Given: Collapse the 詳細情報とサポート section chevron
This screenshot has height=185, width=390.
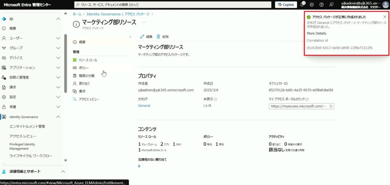Looking at the screenshot, I should click(x=63, y=171).
